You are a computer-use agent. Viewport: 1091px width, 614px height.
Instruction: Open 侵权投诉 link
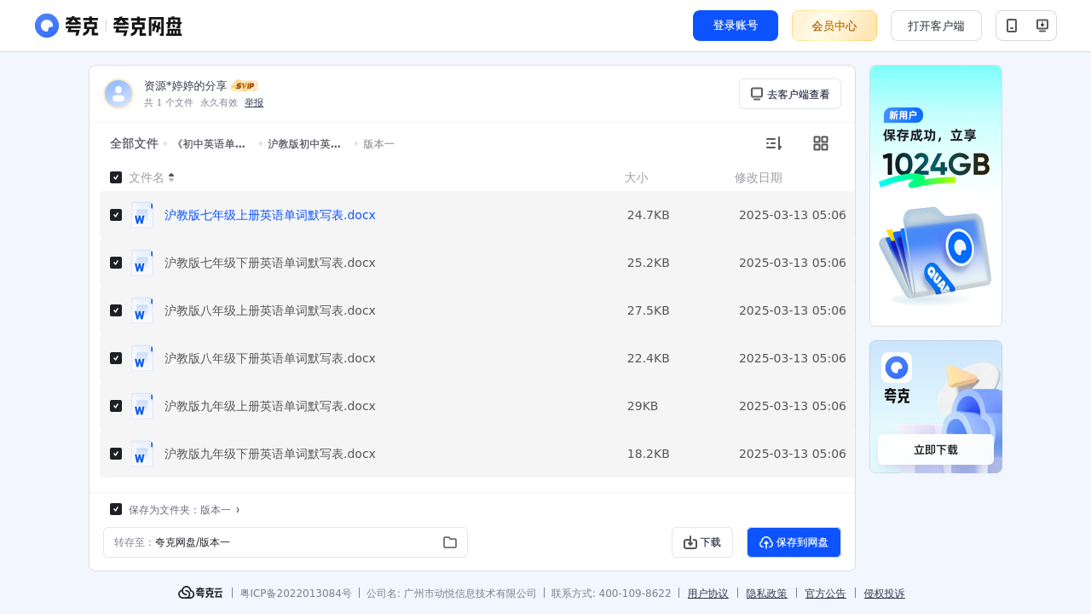[x=885, y=594]
